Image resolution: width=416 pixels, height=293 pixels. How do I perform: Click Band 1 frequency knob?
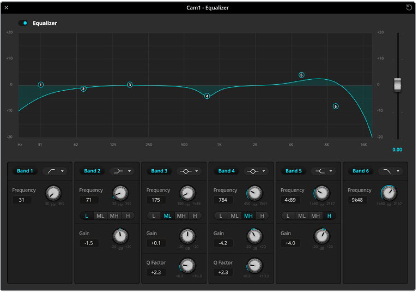(53, 193)
